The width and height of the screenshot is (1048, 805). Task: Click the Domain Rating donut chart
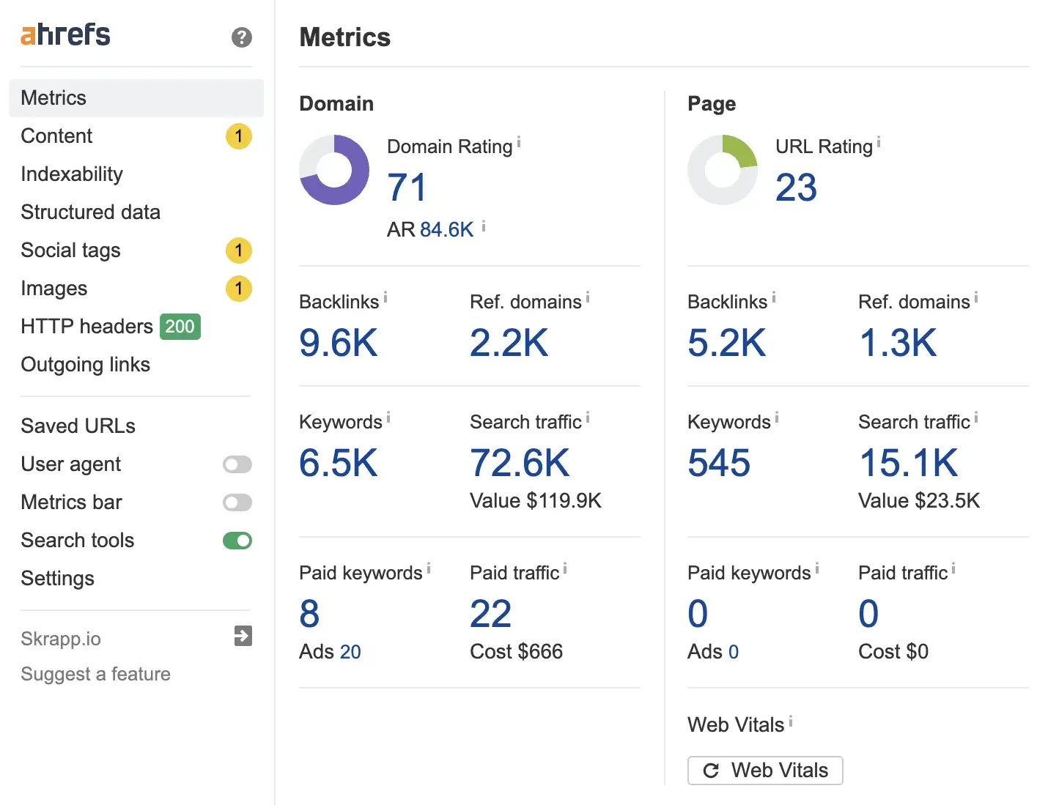click(334, 169)
